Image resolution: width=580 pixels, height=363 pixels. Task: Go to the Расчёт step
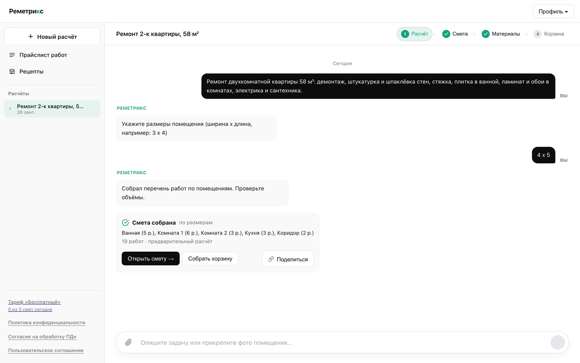point(414,34)
